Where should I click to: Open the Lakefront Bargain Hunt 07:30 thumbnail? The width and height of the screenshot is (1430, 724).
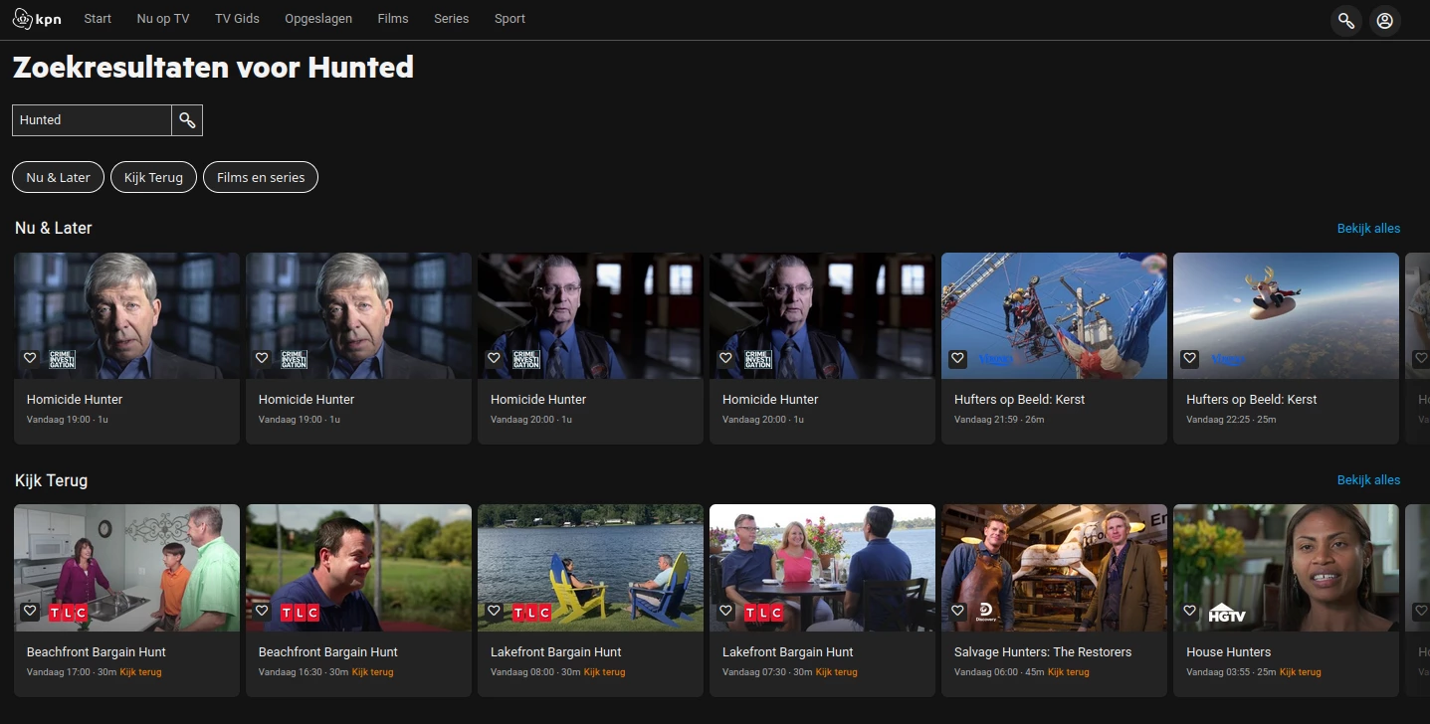pos(822,568)
